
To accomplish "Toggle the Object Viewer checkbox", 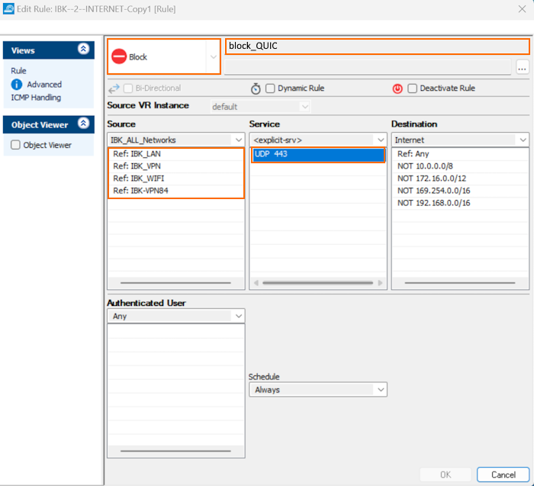I will pyautogui.click(x=15, y=145).
